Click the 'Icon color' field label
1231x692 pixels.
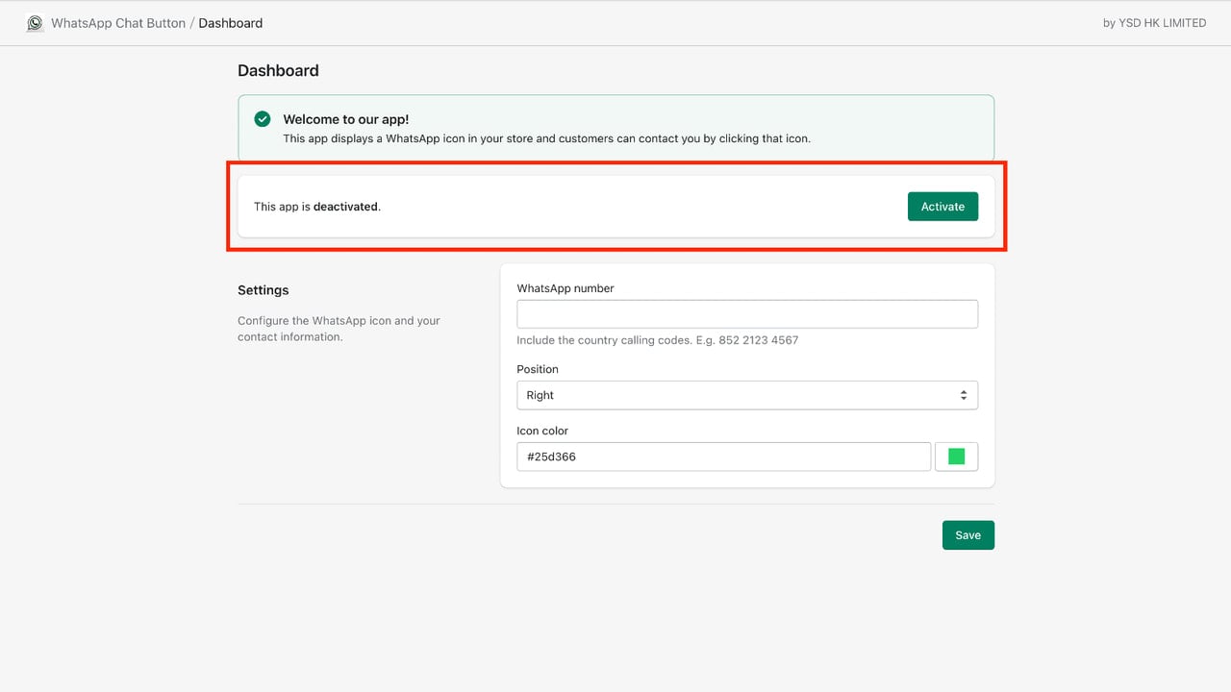pyautogui.click(x=542, y=431)
